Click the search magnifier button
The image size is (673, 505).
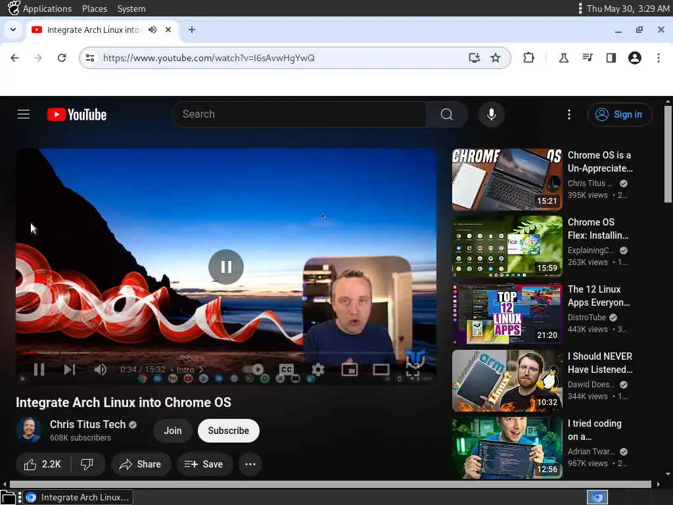446,114
